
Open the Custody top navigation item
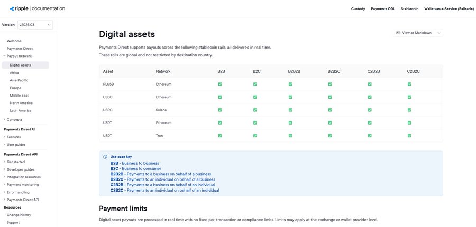pyautogui.click(x=358, y=9)
